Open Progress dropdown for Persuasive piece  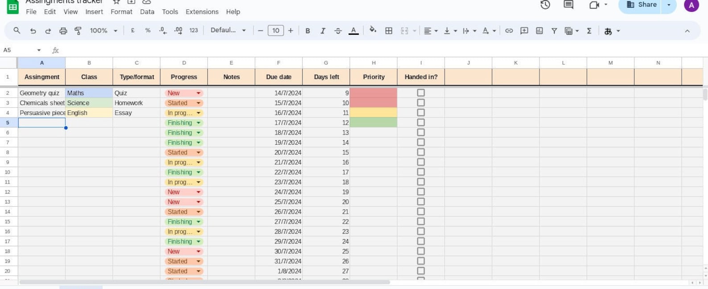tap(198, 113)
